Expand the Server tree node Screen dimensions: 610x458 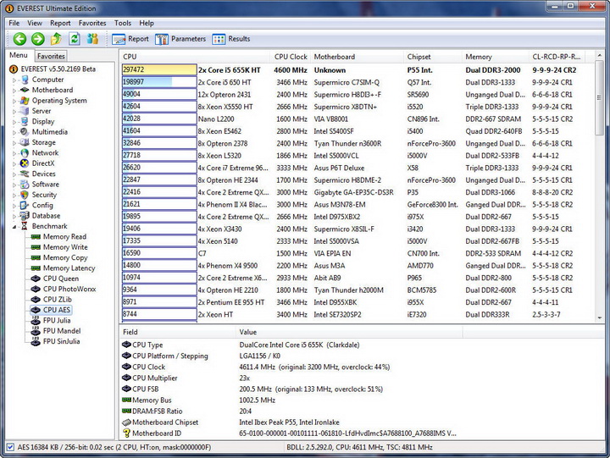point(14,111)
